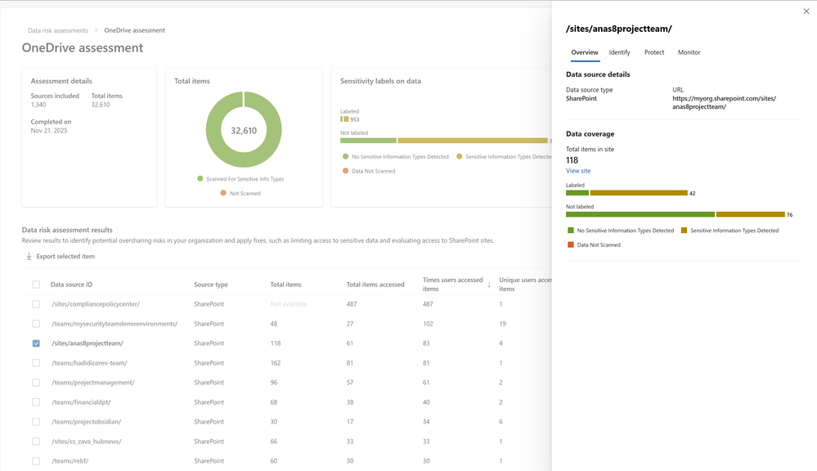Screen dimensions: 817x471
Task: Click the Data Not Scanned legend dot in Sensitivity card
Action: coord(345,171)
